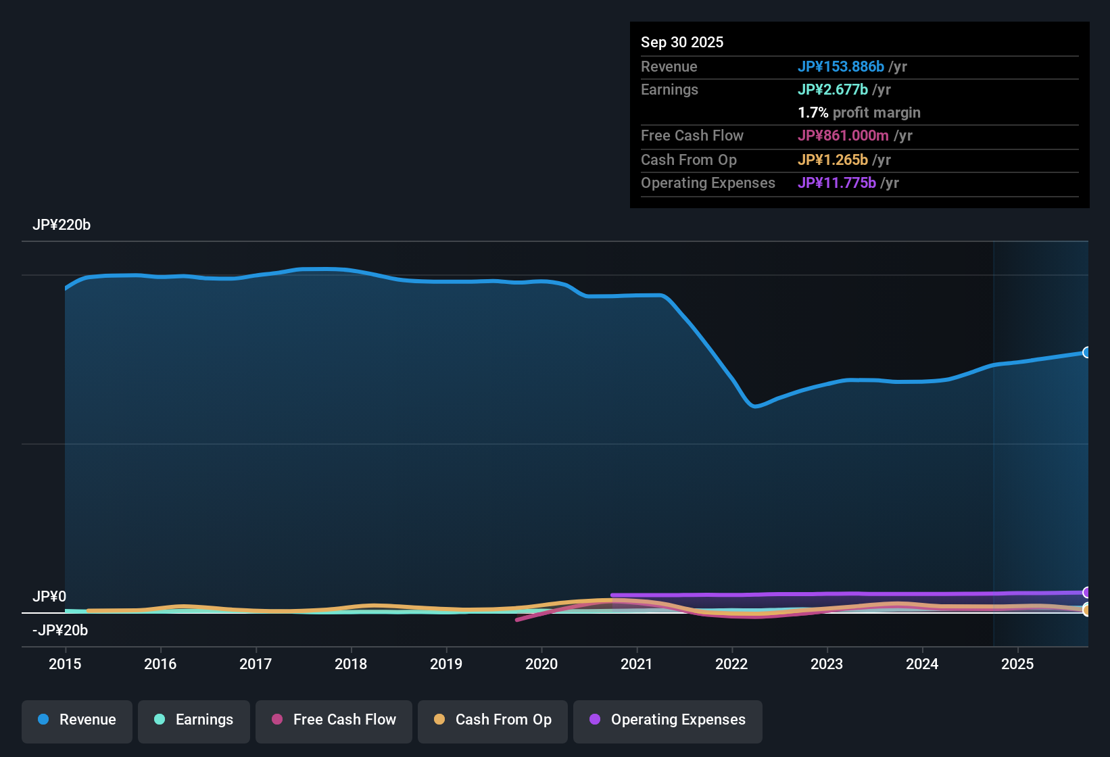The width and height of the screenshot is (1110, 757).
Task: Select the Cash From Op endpoint marker
Action: 1087,610
